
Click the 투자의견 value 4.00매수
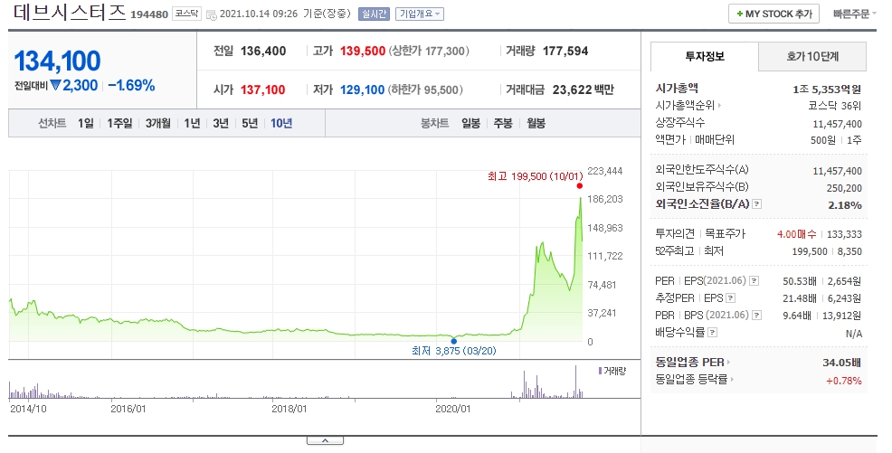coord(796,234)
